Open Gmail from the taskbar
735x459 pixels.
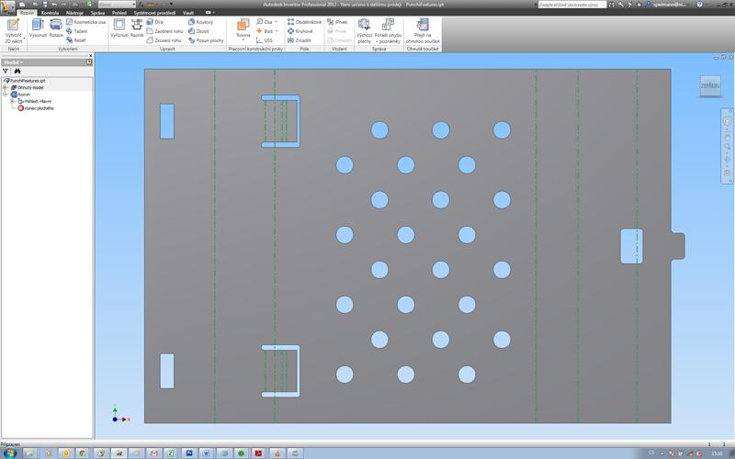tap(153, 453)
